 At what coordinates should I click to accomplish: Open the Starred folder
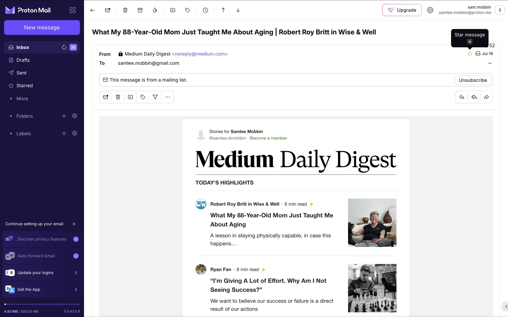coord(24,86)
